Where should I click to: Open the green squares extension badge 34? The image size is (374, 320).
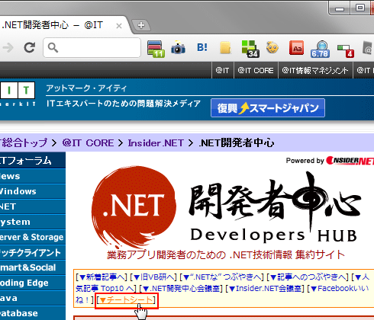tap(250, 49)
